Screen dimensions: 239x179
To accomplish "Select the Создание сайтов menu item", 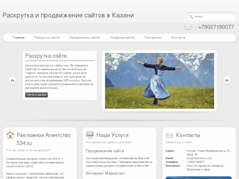I will pyautogui.click(x=122, y=38).
